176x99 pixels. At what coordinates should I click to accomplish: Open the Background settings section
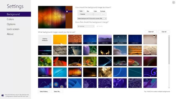coord(15,14)
